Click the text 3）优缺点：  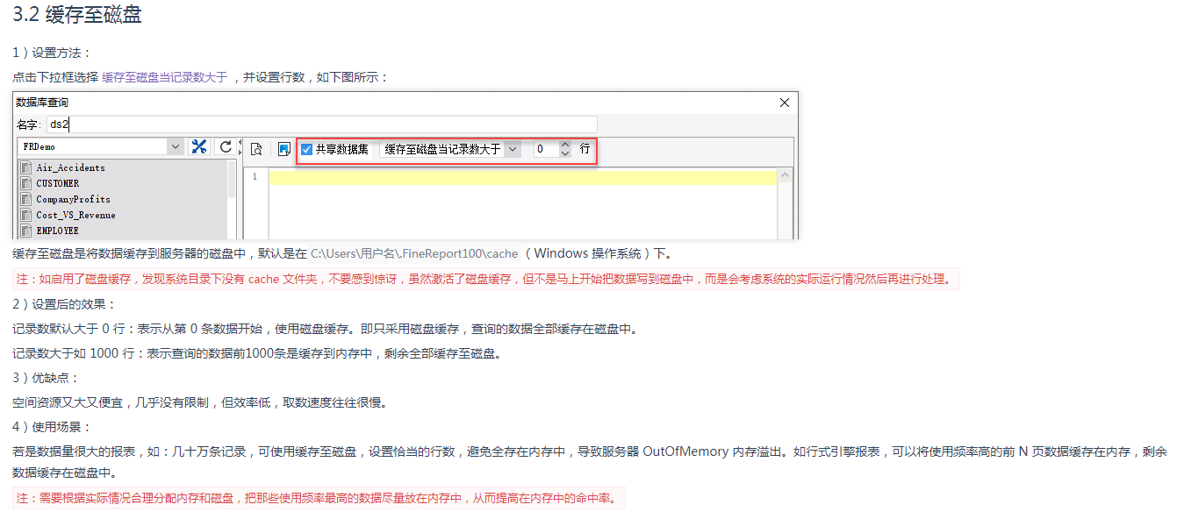pos(46,378)
